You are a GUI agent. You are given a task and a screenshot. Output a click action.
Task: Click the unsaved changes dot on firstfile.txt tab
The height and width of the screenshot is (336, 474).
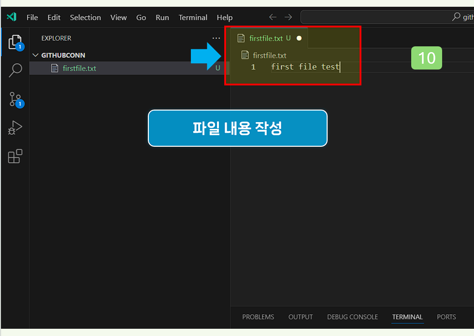[299, 38]
